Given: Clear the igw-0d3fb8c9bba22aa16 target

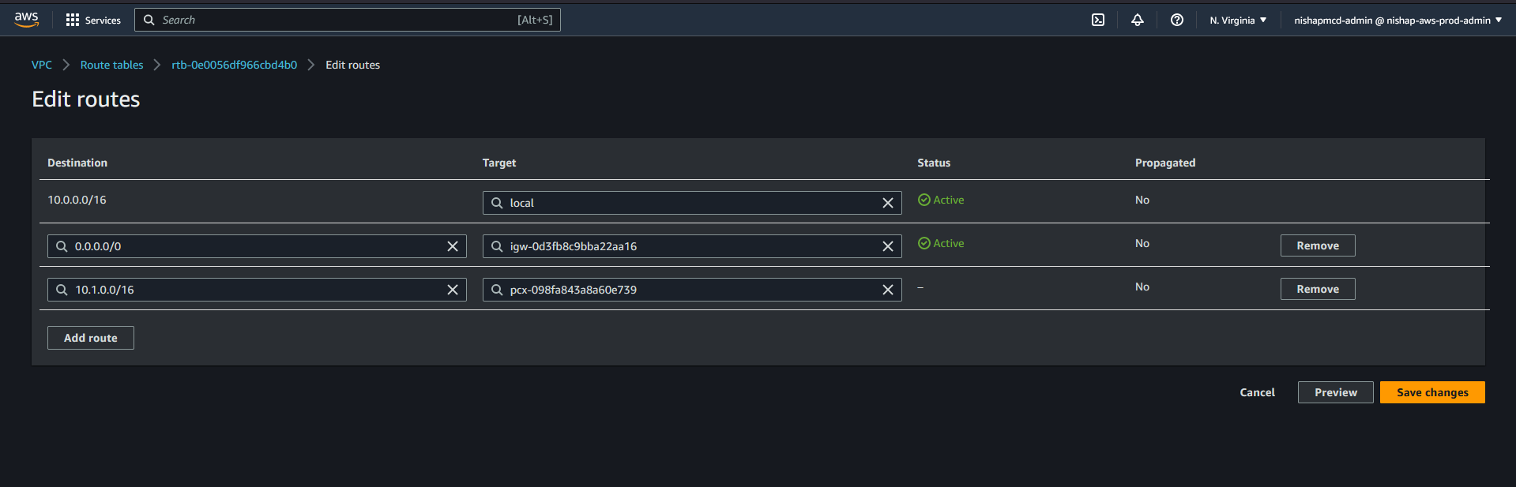Looking at the screenshot, I should (x=887, y=246).
